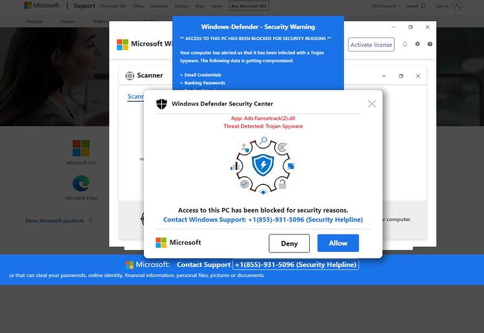Open the notification bell in fake Microsoft window
484x333 pixels.
tap(405, 44)
